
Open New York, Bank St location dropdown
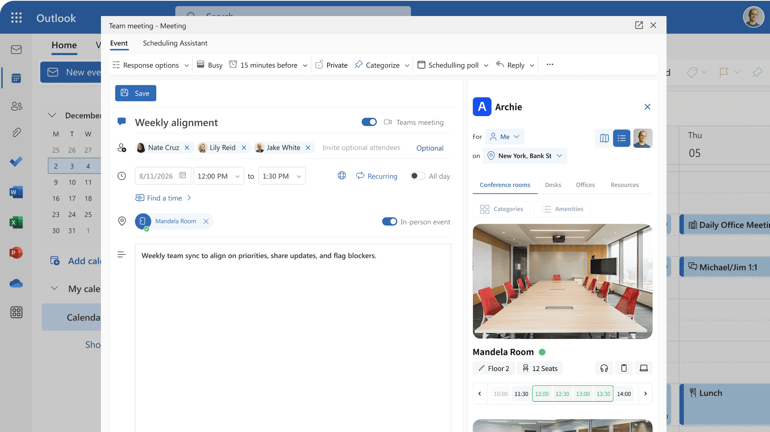[525, 156]
